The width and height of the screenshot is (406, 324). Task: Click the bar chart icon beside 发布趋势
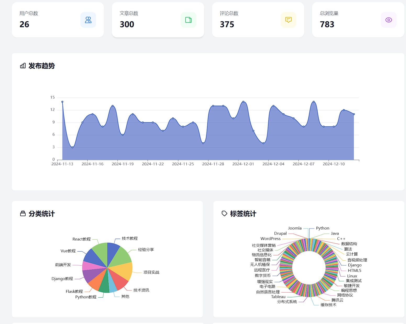click(x=23, y=66)
